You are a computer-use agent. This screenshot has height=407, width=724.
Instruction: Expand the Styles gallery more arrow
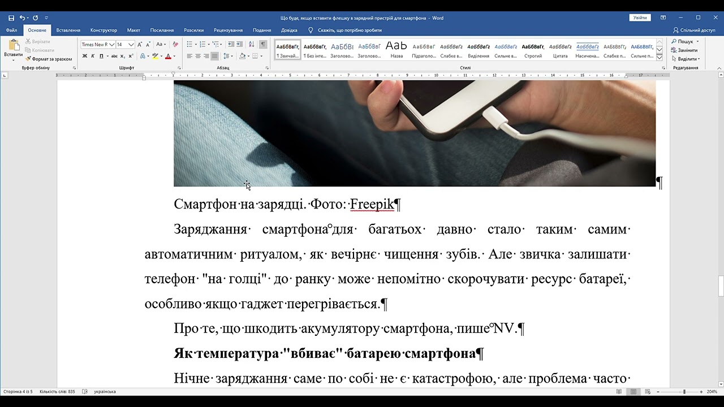(660, 57)
